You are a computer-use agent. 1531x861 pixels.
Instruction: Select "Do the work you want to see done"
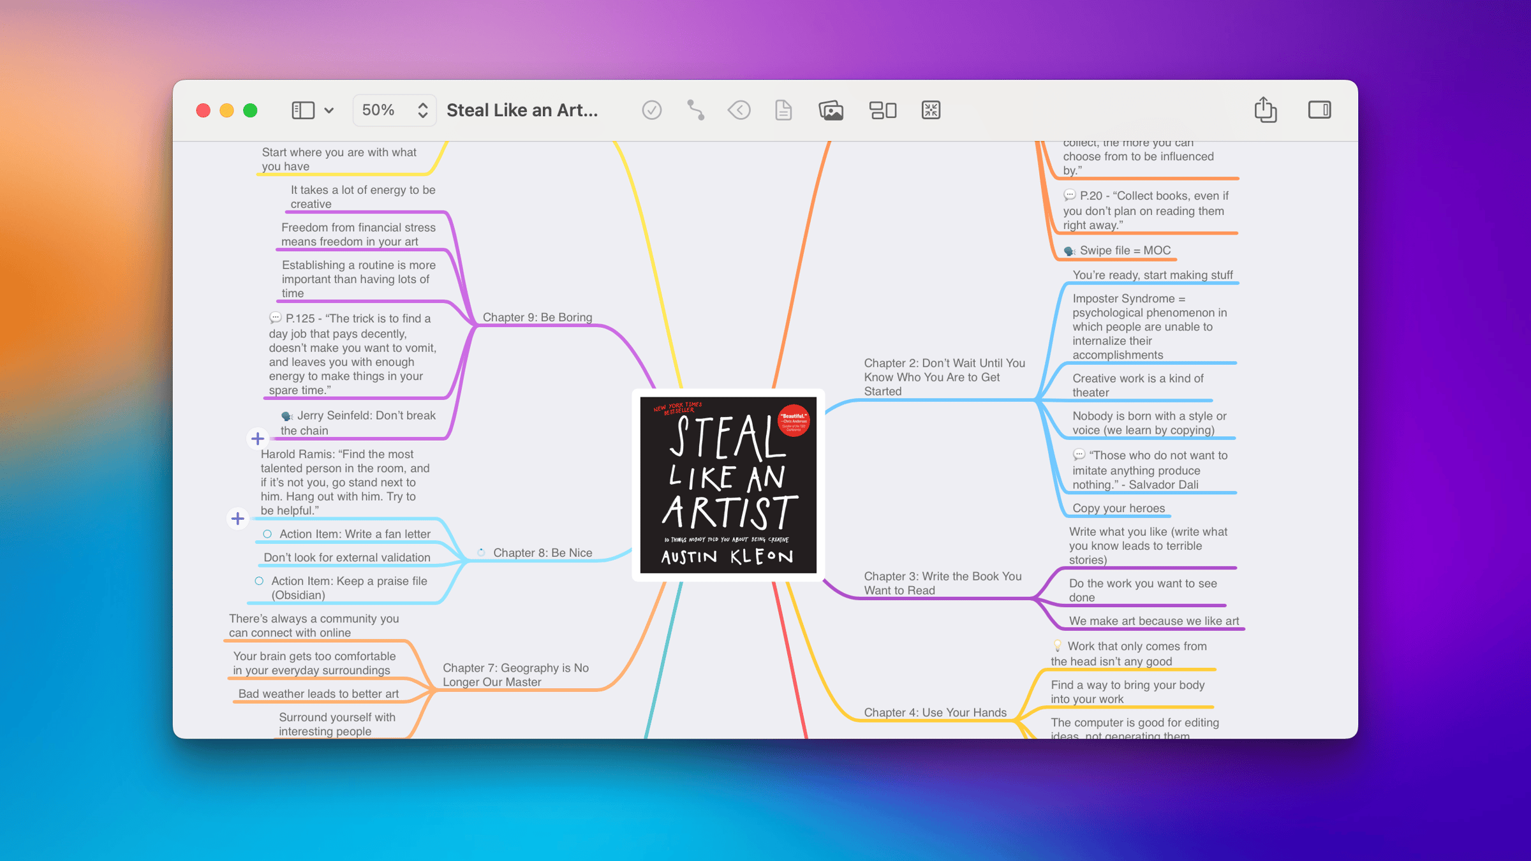[x=1143, y=590]
